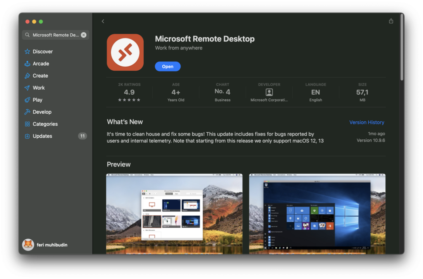Viewport: 423px width, 279px height.
Task: Click the 57,1 size value
Action: pyautogui.click(x=362, y=92)
